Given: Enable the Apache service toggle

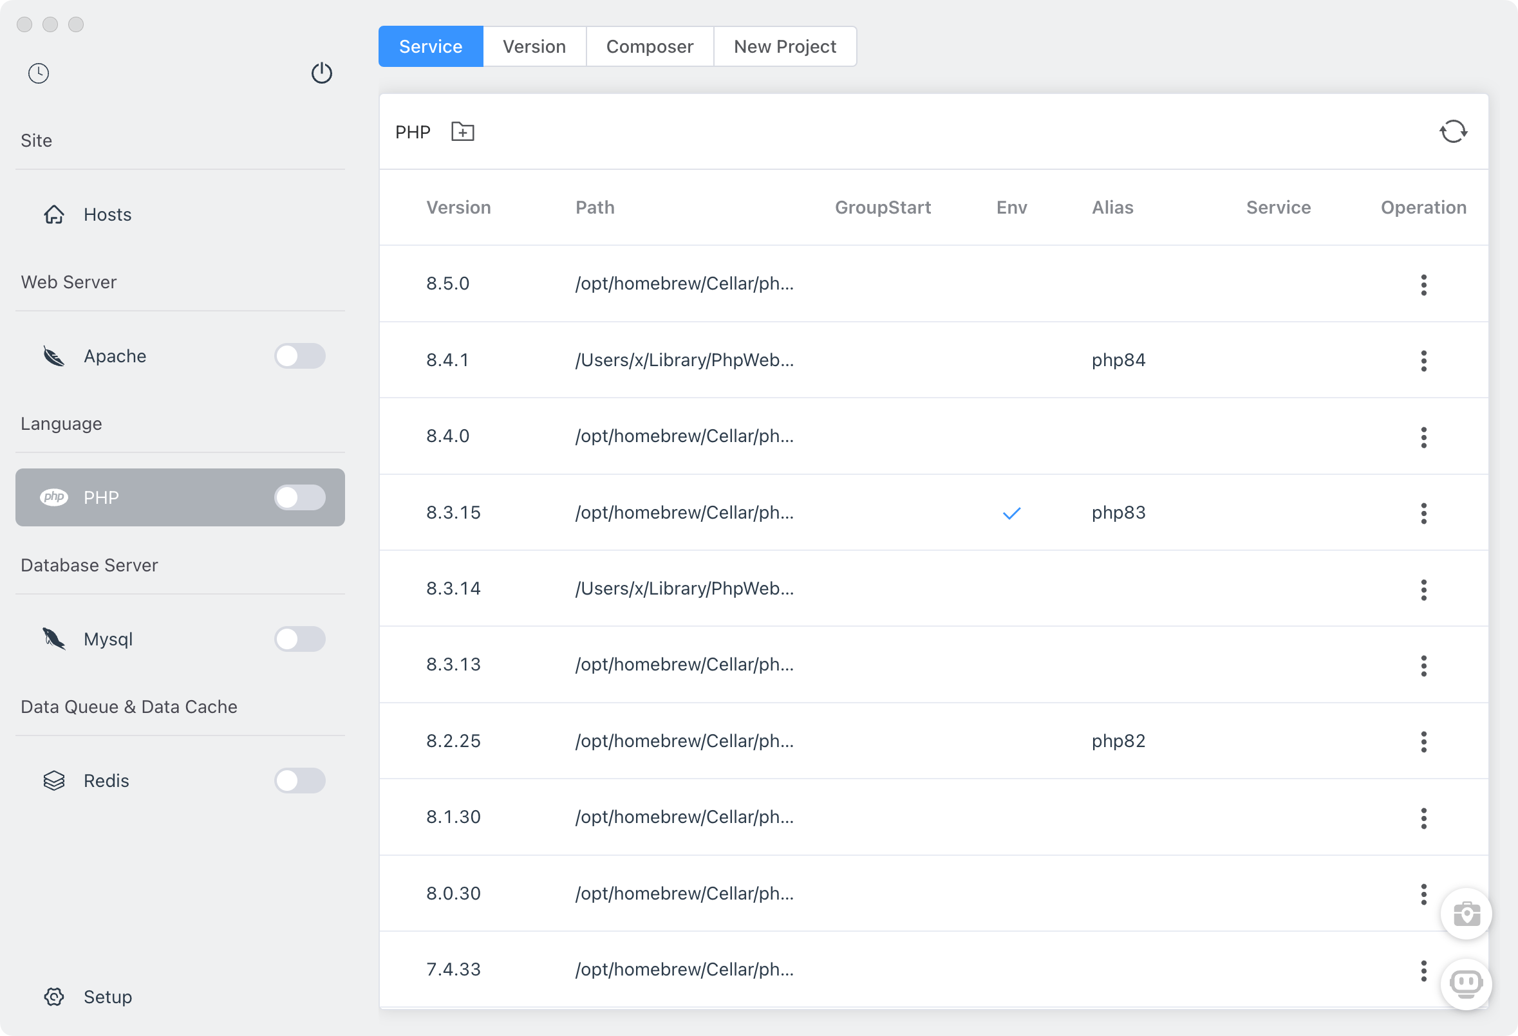Looking at the screenshot, I should click(300, 356).
